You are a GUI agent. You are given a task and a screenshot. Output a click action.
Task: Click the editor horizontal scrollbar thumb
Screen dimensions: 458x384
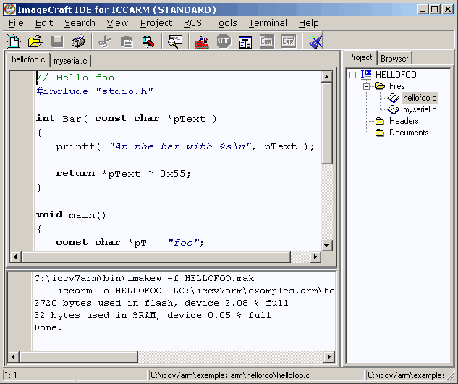point(156,257)
